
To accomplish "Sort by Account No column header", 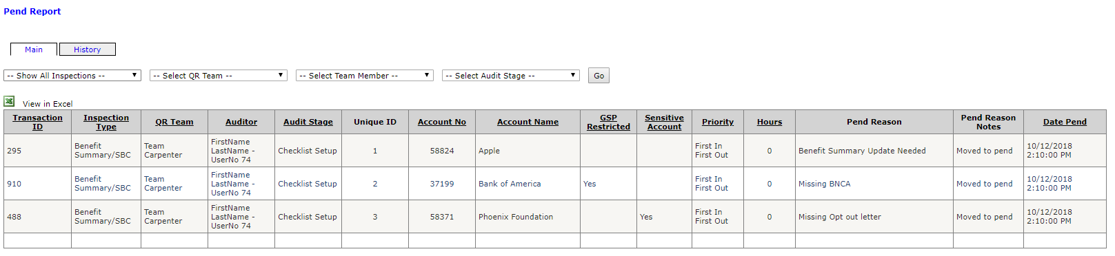I will [x=442, y=122].
